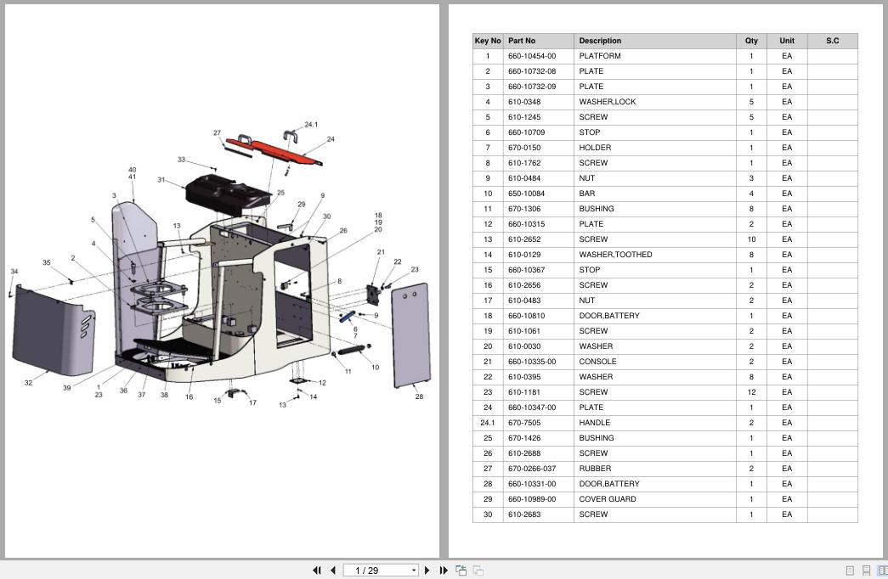Select part number 660-10331-00
888x579 pixels.
(x=532, y=484)
